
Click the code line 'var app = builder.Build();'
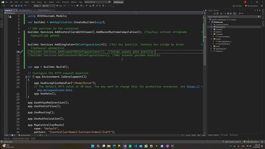click(x=48, y=67)
